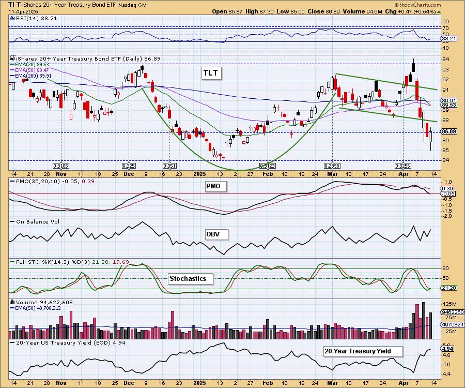Viewport: 465px width, 388px height.
Task: Click the 4.94 yield value tag on right axis
Action: pyautogui.click(x=447, y=349)
